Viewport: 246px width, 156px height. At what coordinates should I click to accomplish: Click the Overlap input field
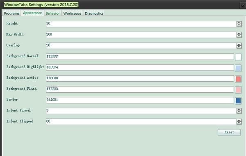[x=141, y=46]
